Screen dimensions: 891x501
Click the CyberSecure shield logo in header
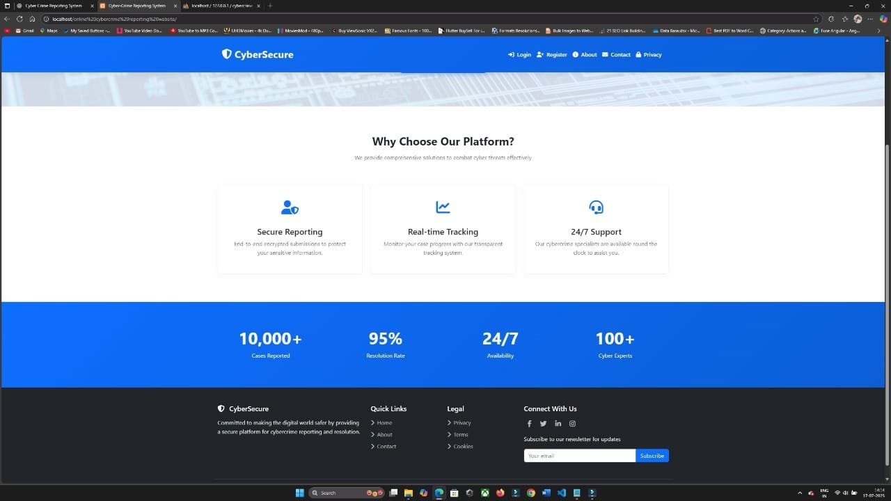[x=226, y=54]
